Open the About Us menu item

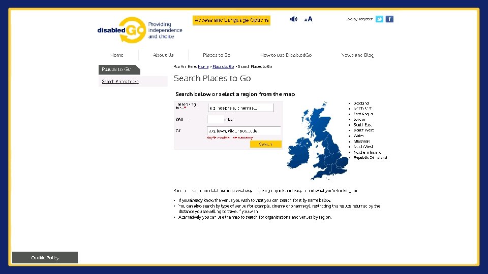[163, 55]
